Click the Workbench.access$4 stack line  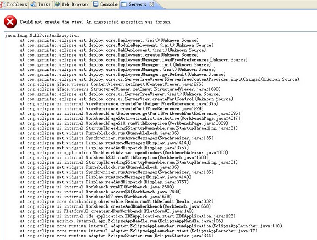point(101,192)
